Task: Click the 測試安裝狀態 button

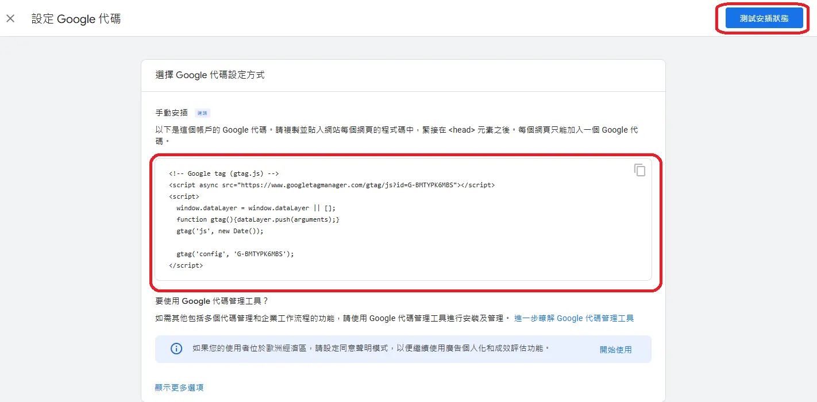Action: [x=762, y=18]
